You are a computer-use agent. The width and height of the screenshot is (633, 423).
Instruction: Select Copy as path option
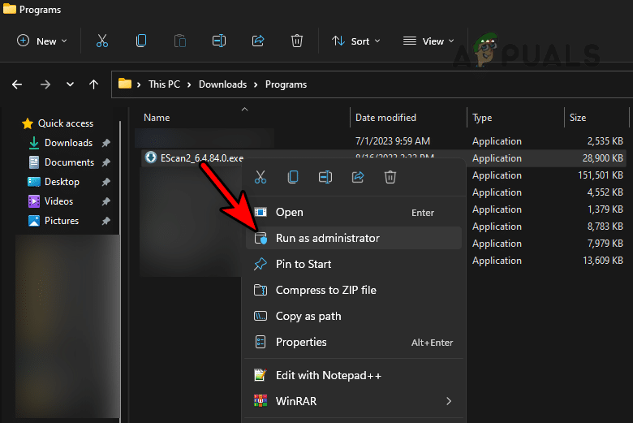tap(308, 316)
